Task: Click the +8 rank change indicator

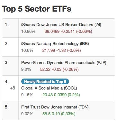Action: click(x=13, y=88)
